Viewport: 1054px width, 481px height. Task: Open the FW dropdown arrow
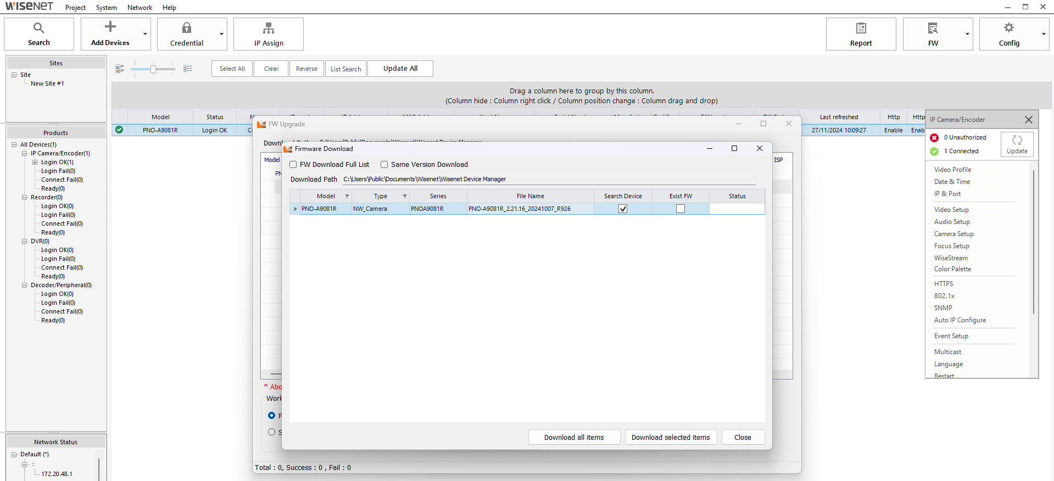967,34
